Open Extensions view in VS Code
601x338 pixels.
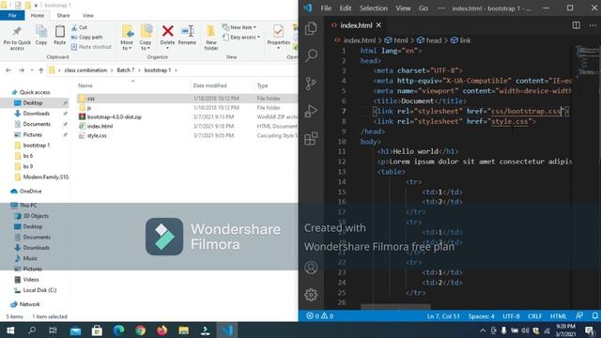pyautogui.click(x=311, y=139)
